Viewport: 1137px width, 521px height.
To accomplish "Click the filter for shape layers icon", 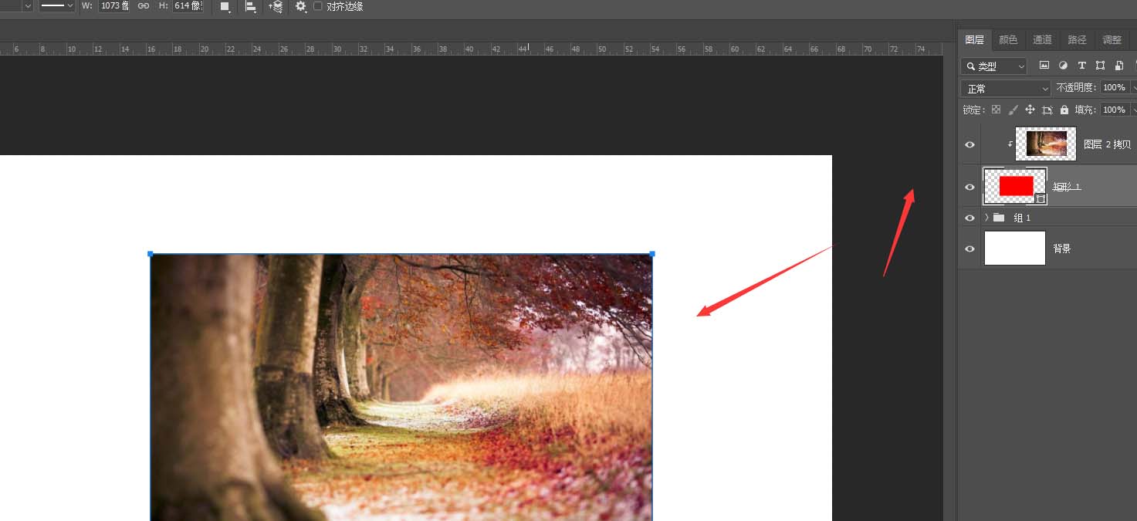I will [1101, 66].
